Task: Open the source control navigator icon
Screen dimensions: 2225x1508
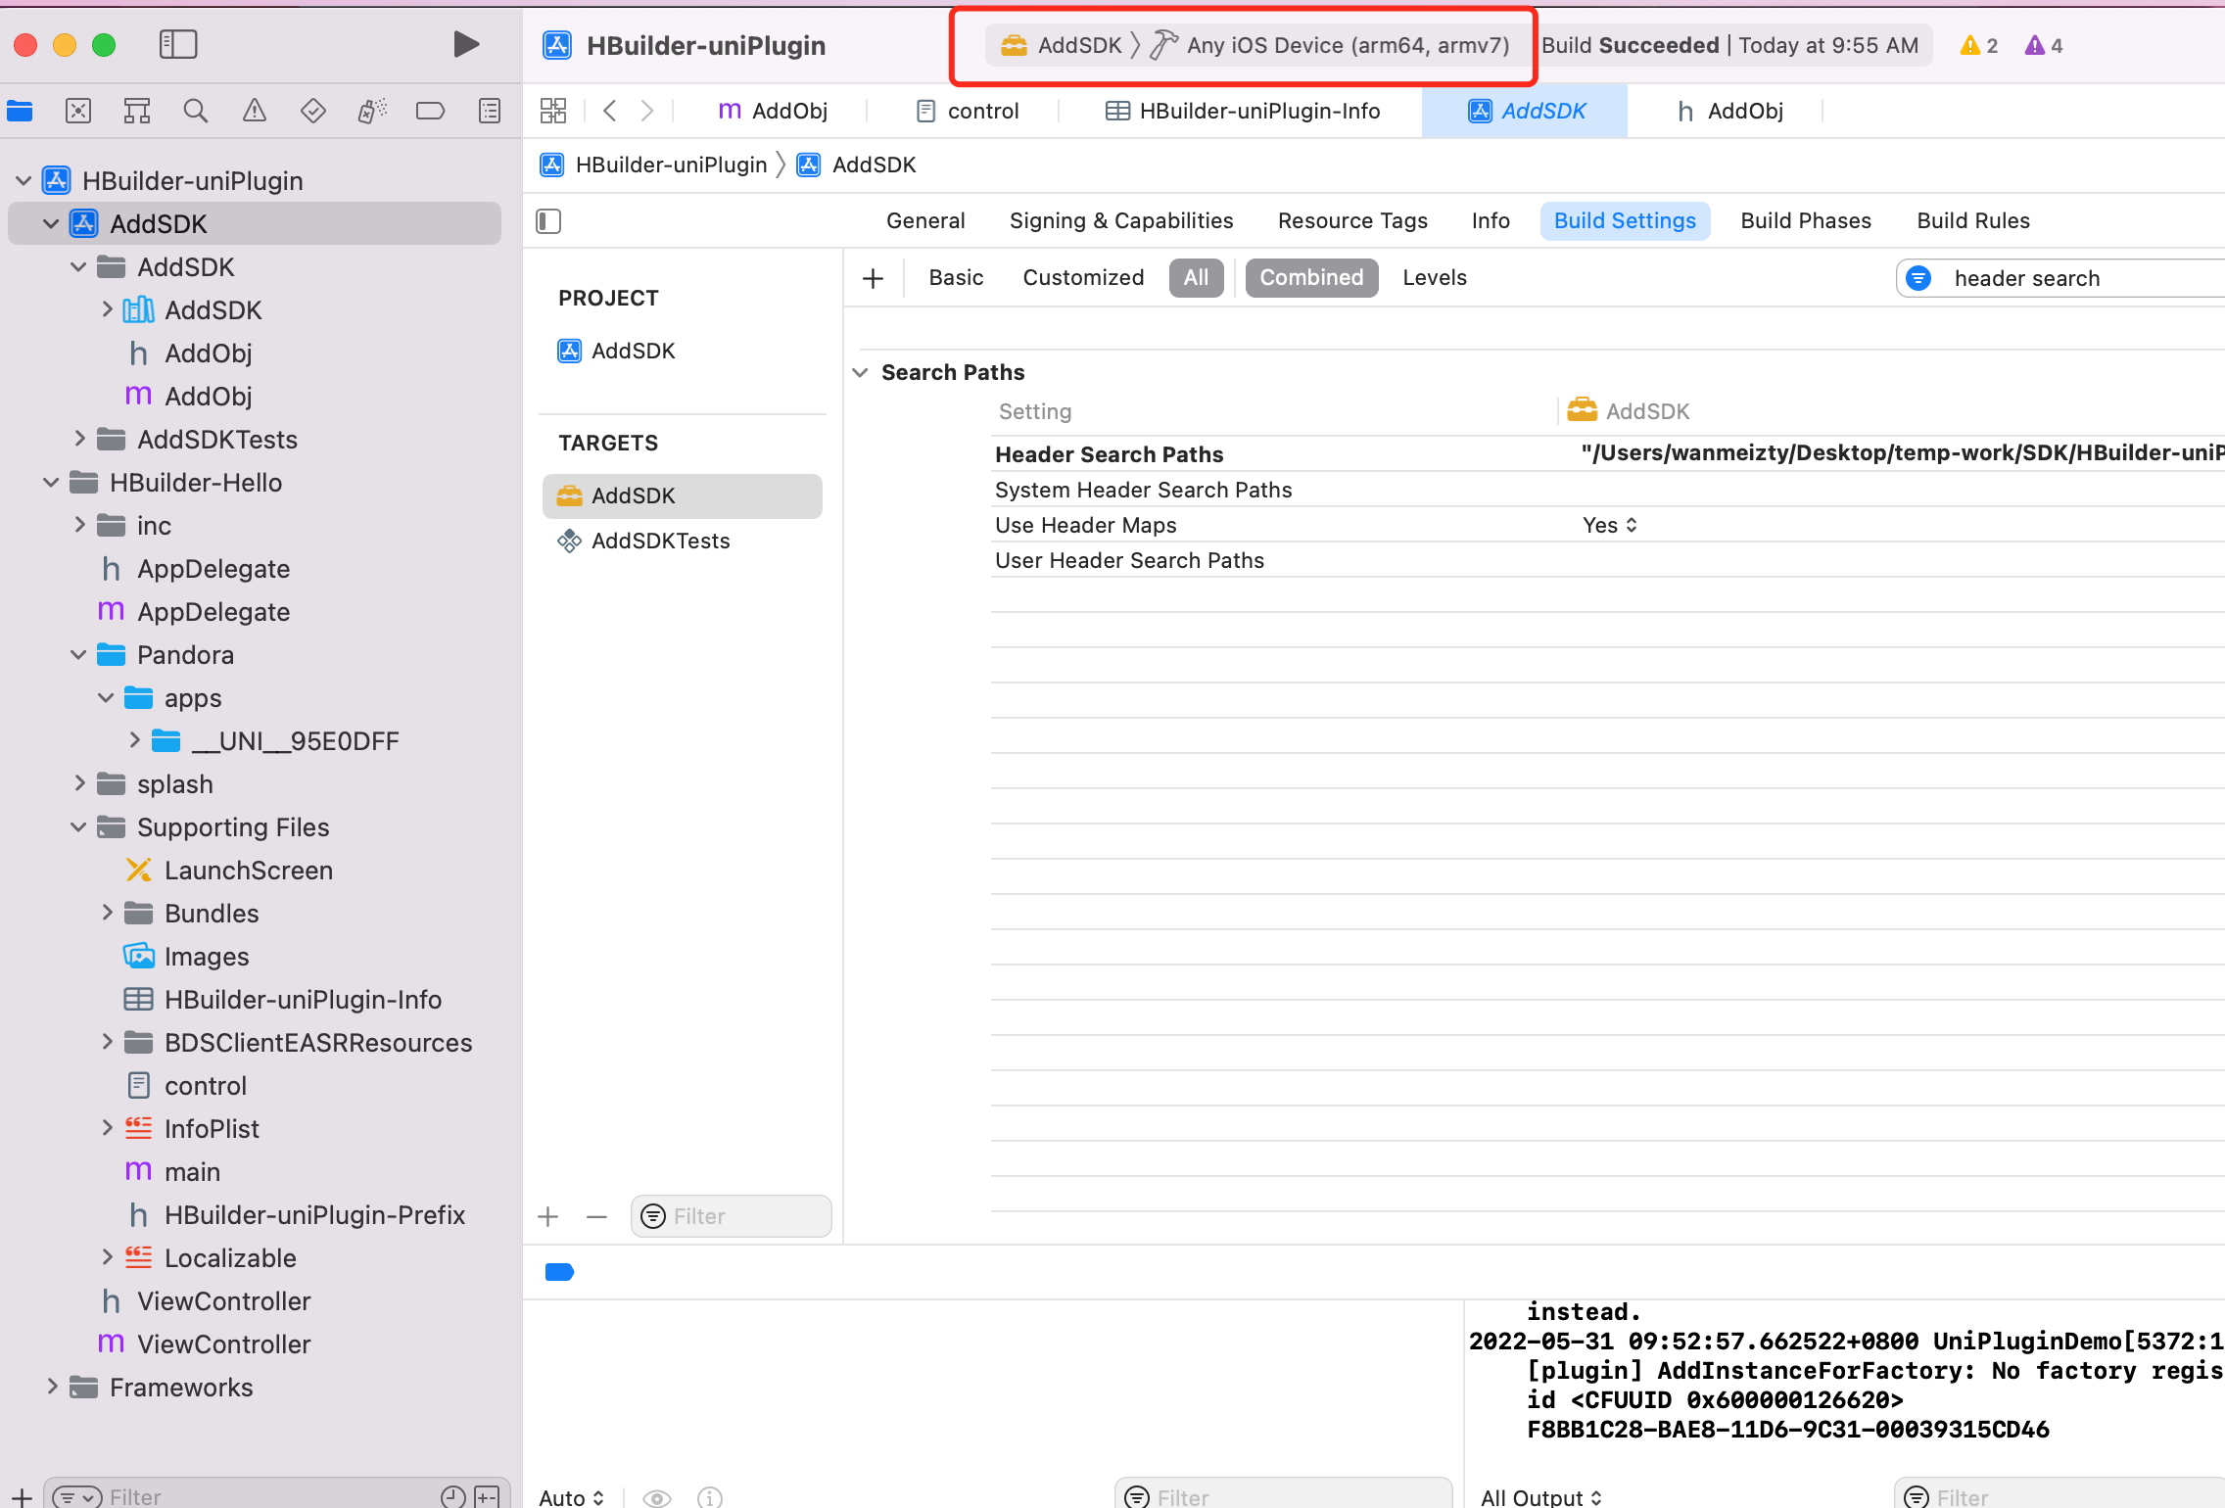Action: (x=78, y=111)
